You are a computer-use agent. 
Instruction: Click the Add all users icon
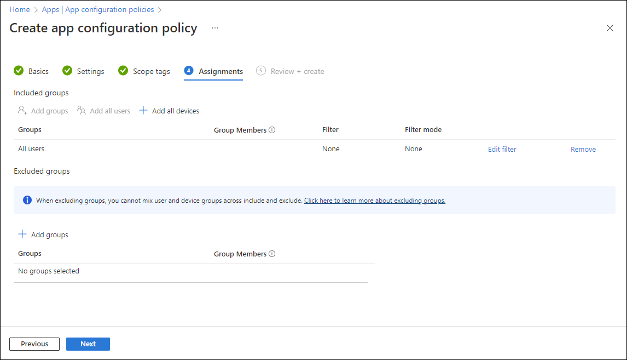[81, 110]
